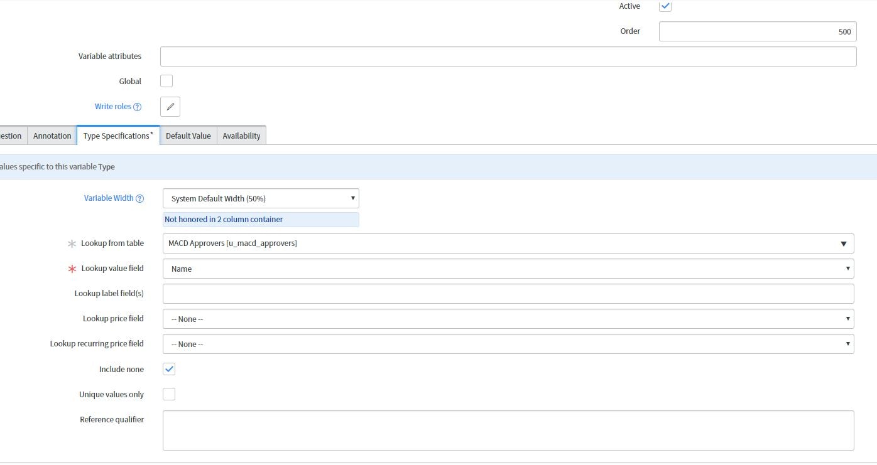The height and width of the screenshot is (465, 877).
Task: Click the 'Lookup value field' label
Action: pyautogui.click(x=112, y=269)
